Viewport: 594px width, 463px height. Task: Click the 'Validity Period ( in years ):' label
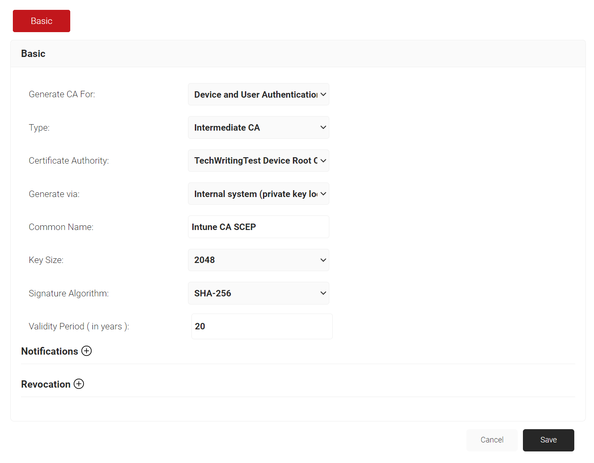pyautogui.click(x=79, y=326)
